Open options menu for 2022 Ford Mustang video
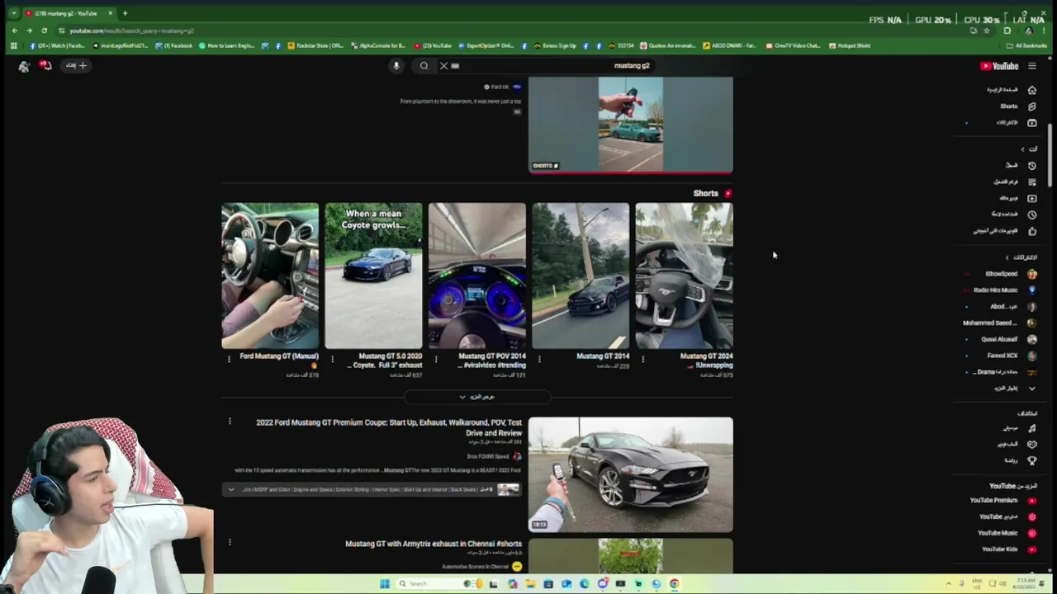 click(x=230, y=422)
